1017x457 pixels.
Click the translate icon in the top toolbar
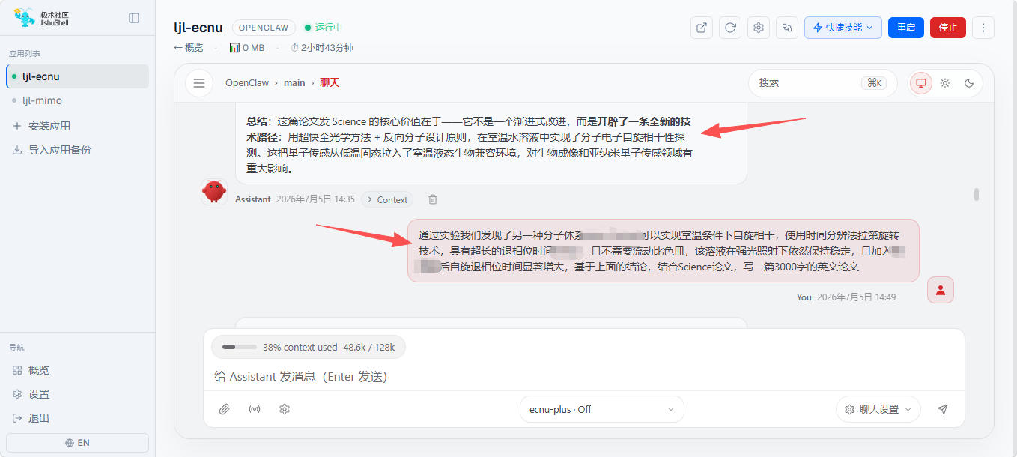[x=787, y=28]
